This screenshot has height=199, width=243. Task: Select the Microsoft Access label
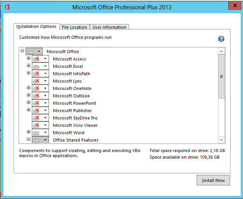(69, 59)
